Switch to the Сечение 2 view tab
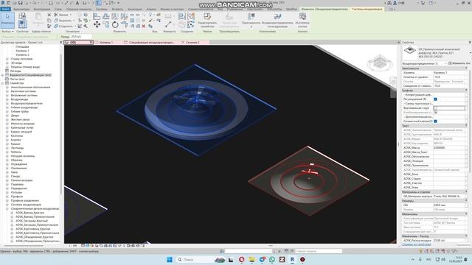472x265 pixels. pos(192,43)
